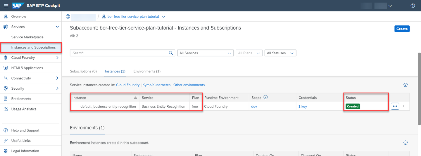The width and height of the screenshot is (421, 156).
Task: Click the Create button
Action: 402,29
